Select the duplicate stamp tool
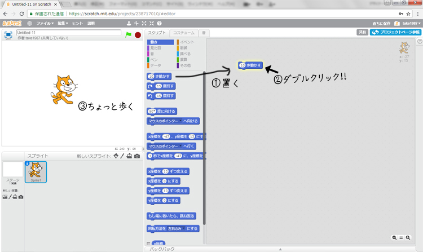 [x=129, y=24]
